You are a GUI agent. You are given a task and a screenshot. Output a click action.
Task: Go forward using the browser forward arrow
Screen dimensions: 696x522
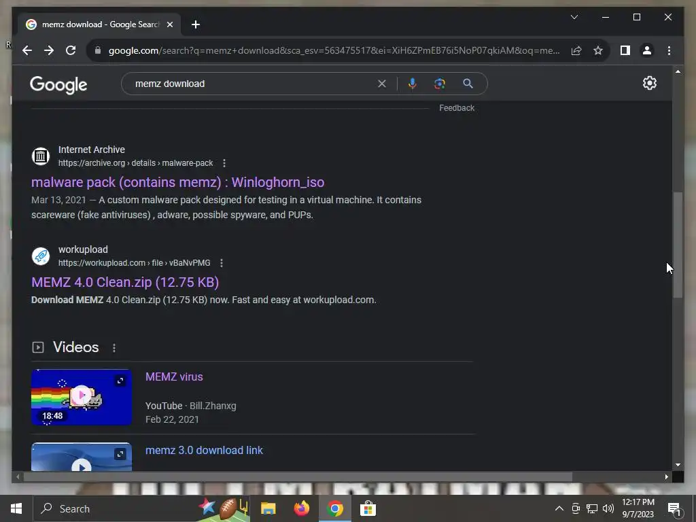49,50
